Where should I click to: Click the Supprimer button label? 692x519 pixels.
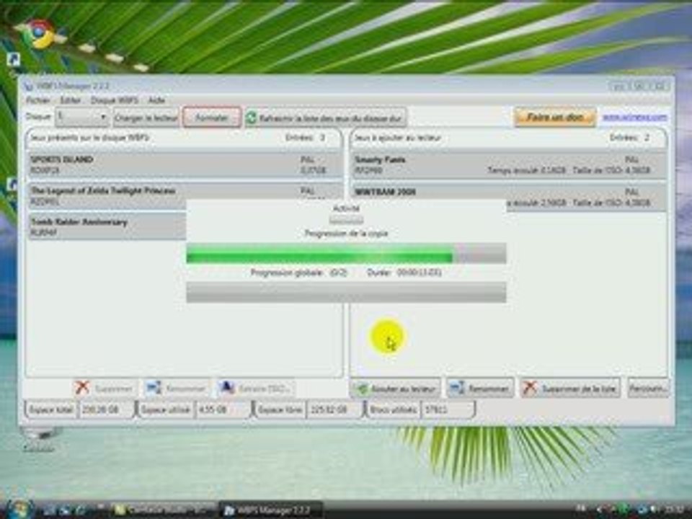point(114,389)
